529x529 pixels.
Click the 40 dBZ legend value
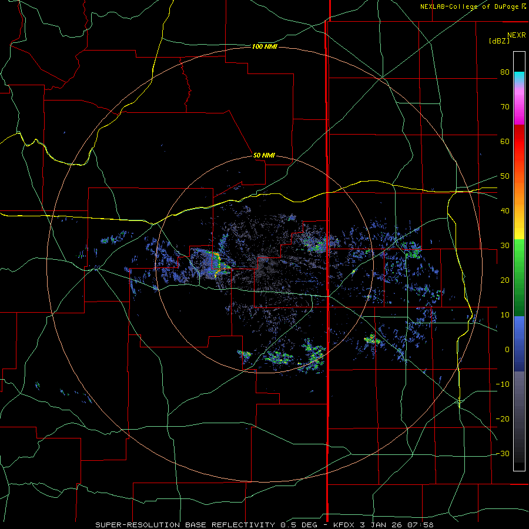[x=505, y=211]
